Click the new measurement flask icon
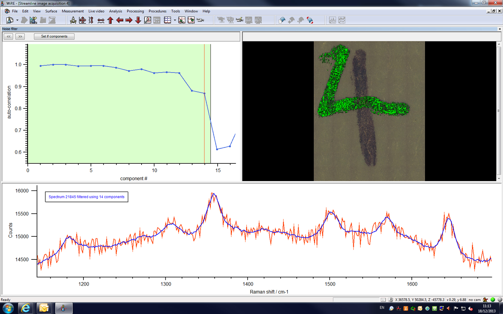The width and height of the screenshot is (503, 314). coord(10,20)
